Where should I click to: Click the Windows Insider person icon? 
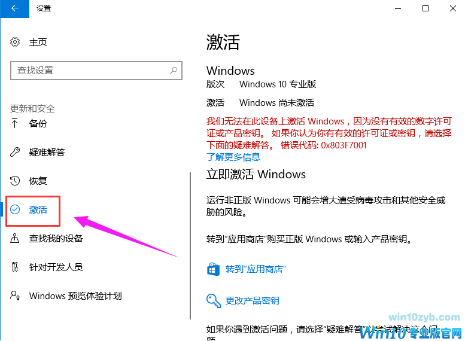tap(15, 296)
